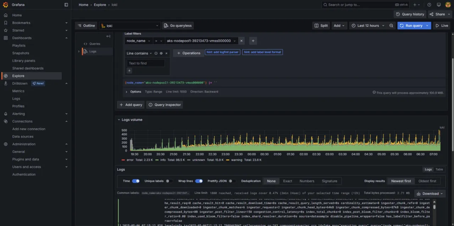Click the Logs queries icon in Outline panel

pos(85,51)
